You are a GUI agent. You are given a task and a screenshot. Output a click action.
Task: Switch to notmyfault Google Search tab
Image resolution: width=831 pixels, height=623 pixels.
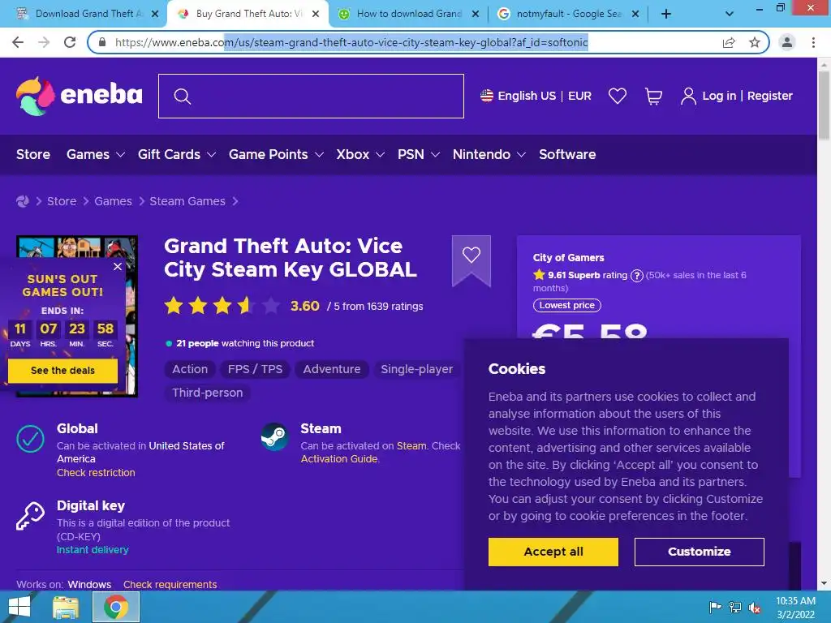pyautogui.click(x=568, y=14)
